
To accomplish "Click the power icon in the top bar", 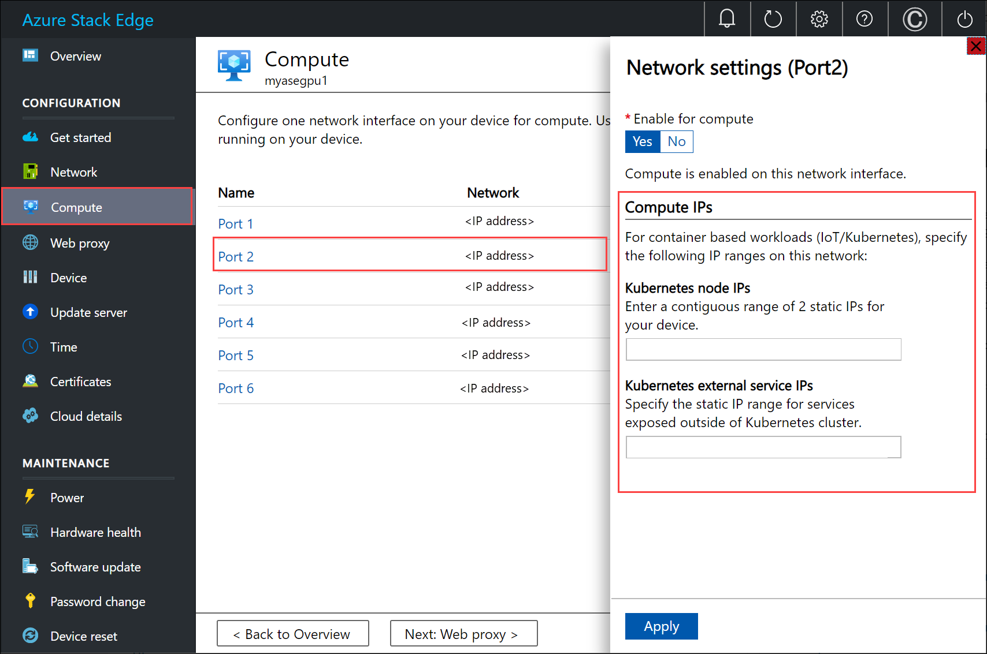I will coord(964,18).
